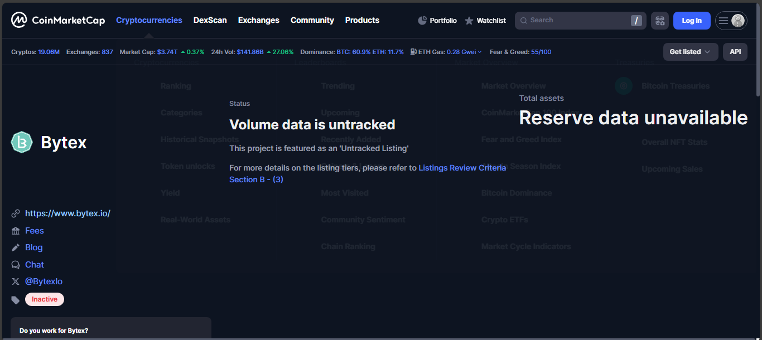
Task: Click the X logo beside @BytexIo
Action: point(16,281)
